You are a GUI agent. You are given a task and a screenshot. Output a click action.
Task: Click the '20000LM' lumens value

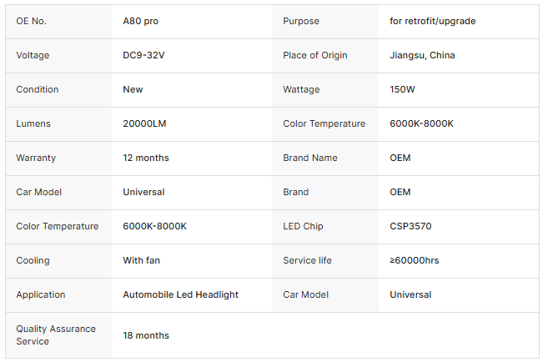click(144, 123)
